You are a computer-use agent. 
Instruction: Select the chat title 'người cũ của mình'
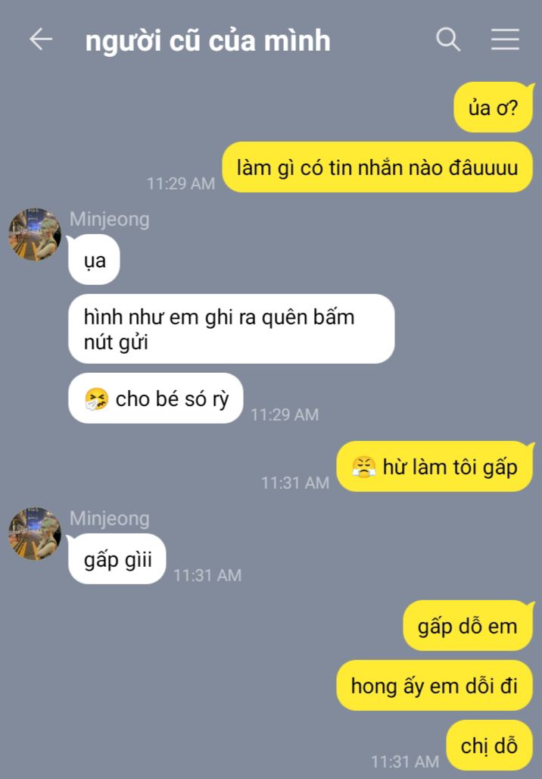[207, 41]
